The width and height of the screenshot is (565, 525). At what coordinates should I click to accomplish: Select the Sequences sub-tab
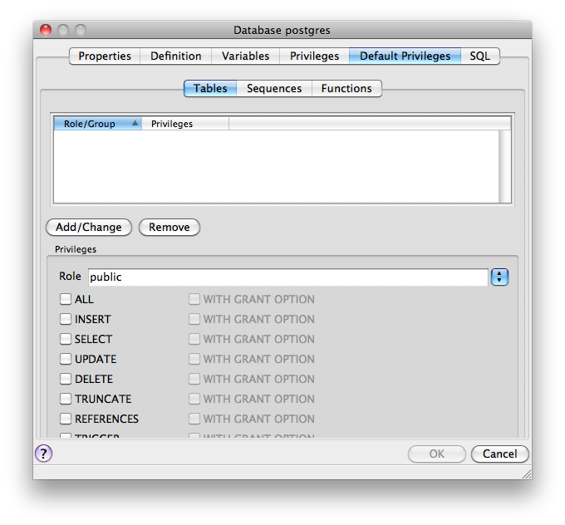pyautogui.click(x=274, y=88)
